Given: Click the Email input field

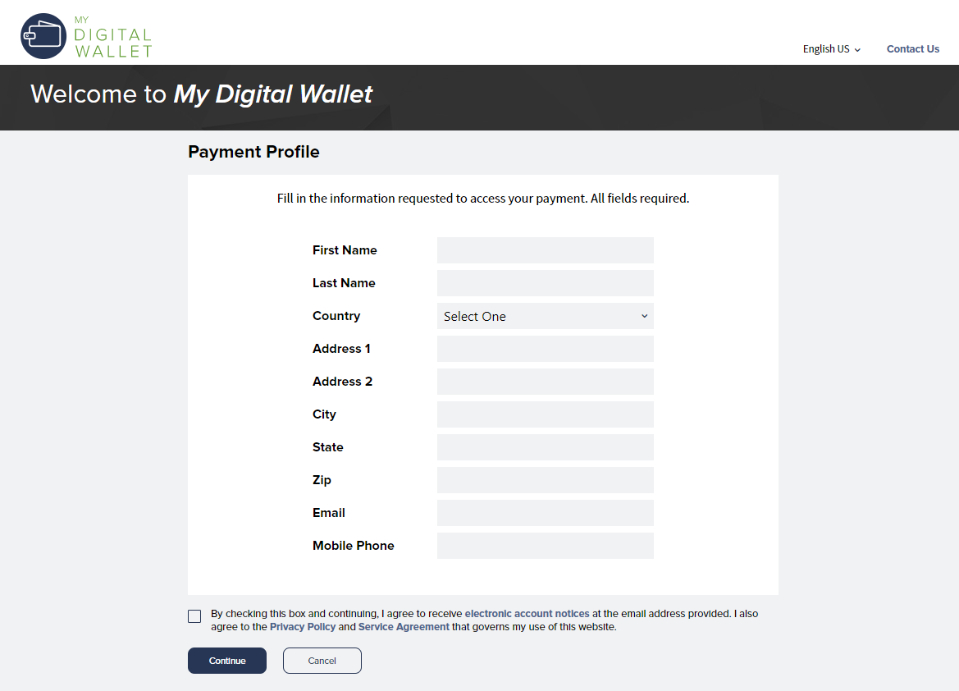Looking at the screenshot, I should pyautogui.click(x=545, y=513).
